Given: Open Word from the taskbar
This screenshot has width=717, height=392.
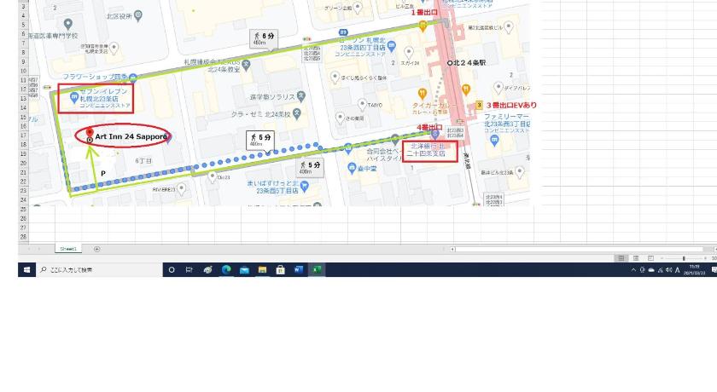Looking at the screenshot, I should click(298, 269).
